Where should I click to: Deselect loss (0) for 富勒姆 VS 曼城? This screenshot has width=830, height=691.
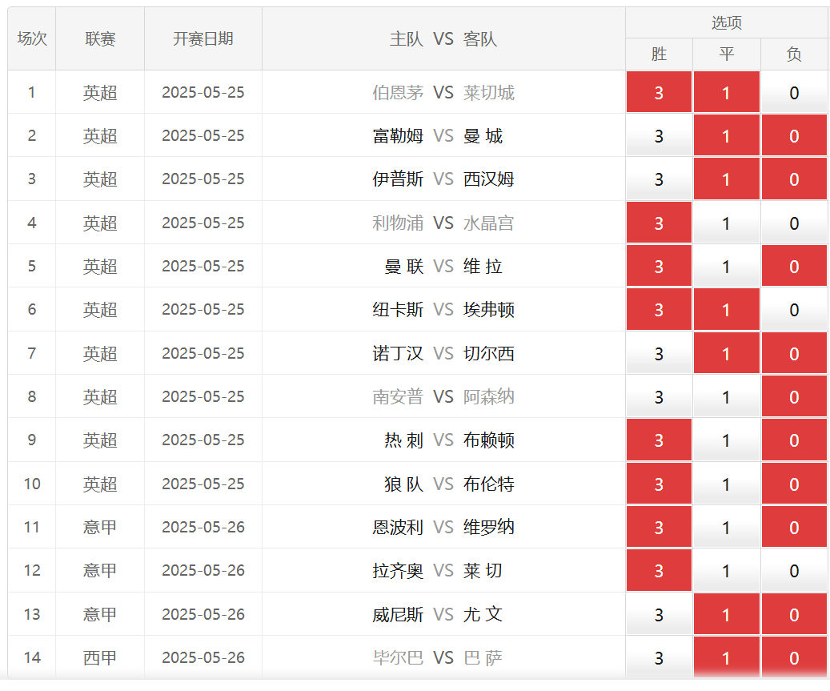click(794, 135)
